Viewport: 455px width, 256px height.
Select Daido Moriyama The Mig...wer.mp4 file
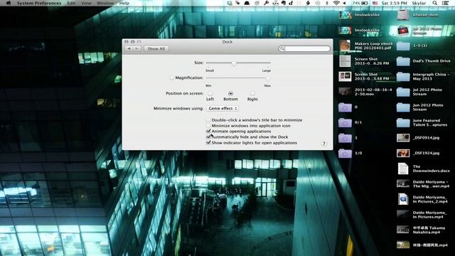403,184
